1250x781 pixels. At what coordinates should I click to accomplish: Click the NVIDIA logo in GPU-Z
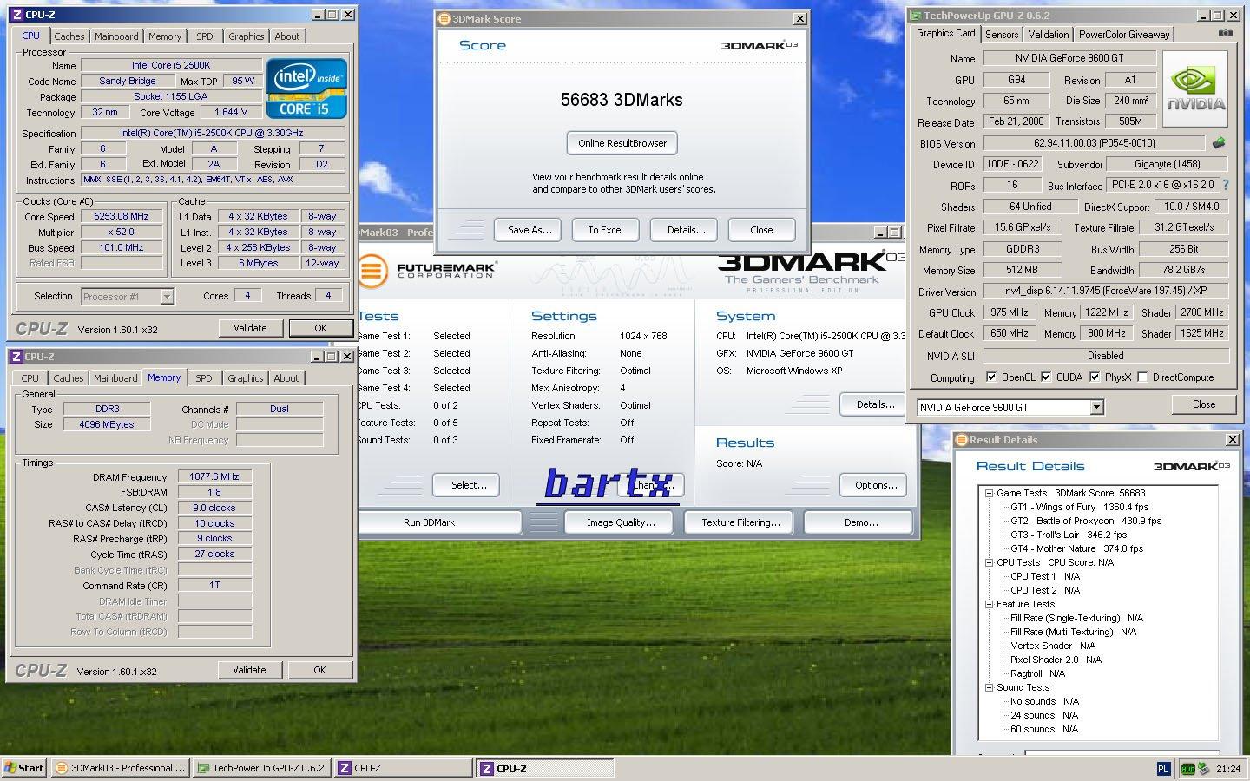tap(1196, 89)
